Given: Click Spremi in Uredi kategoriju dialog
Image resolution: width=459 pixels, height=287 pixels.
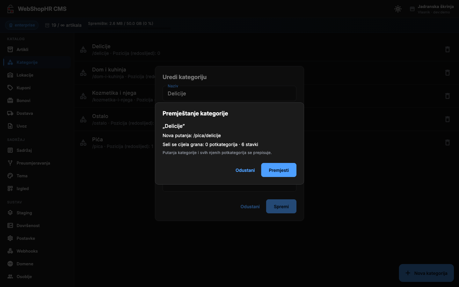Looking at the screenshot, I should [281, 206].
